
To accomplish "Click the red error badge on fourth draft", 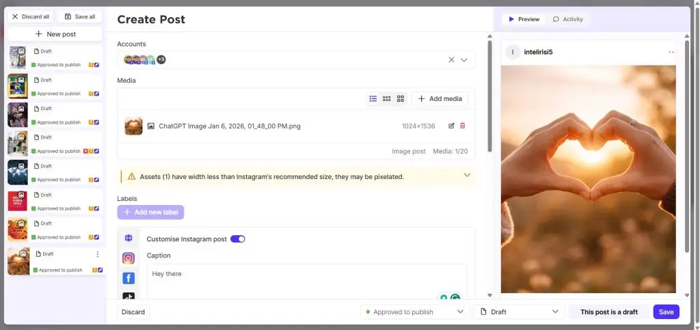I will (x=85, y=151).
